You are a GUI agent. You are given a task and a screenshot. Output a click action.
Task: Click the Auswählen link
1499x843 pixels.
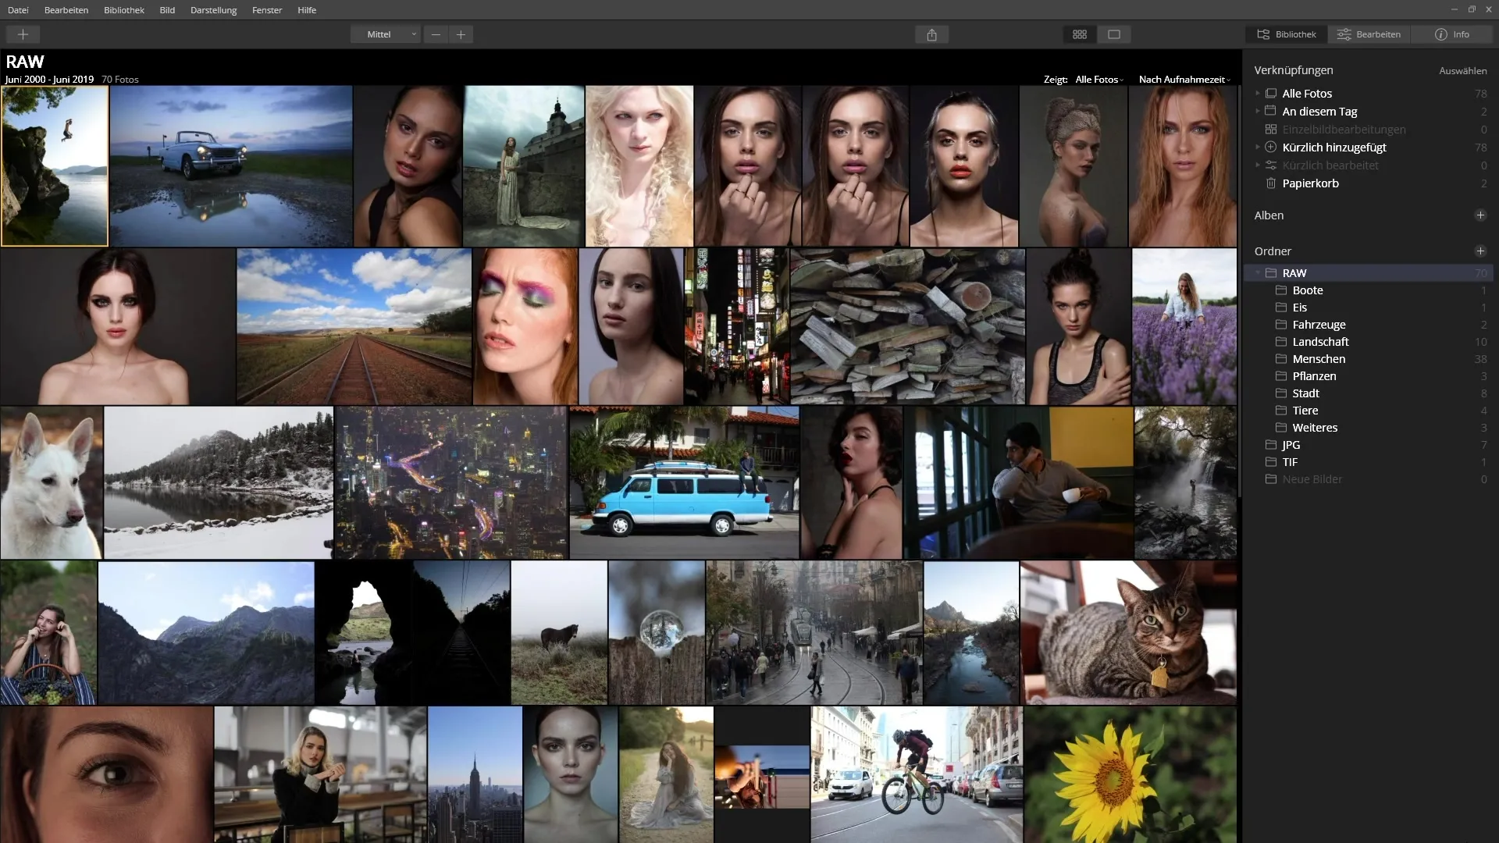(x=1462, y=70)
